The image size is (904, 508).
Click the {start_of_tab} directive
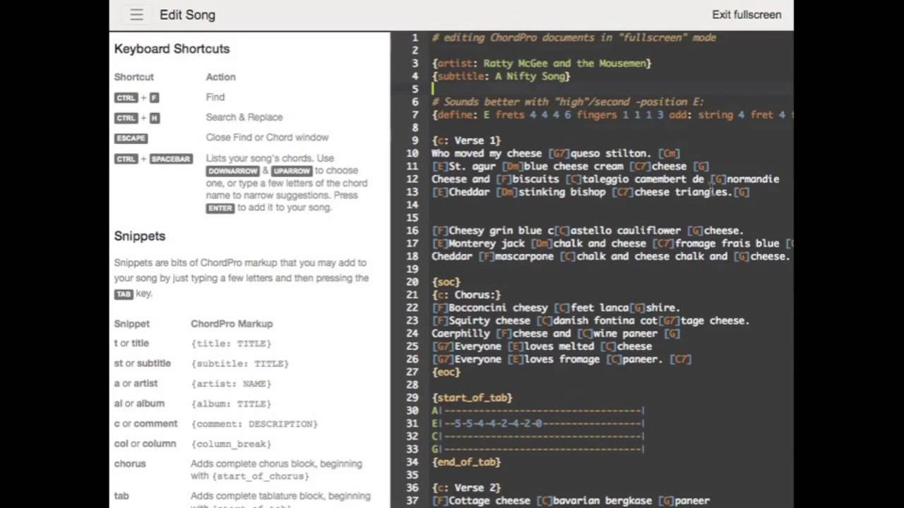[x=472, y=397]
